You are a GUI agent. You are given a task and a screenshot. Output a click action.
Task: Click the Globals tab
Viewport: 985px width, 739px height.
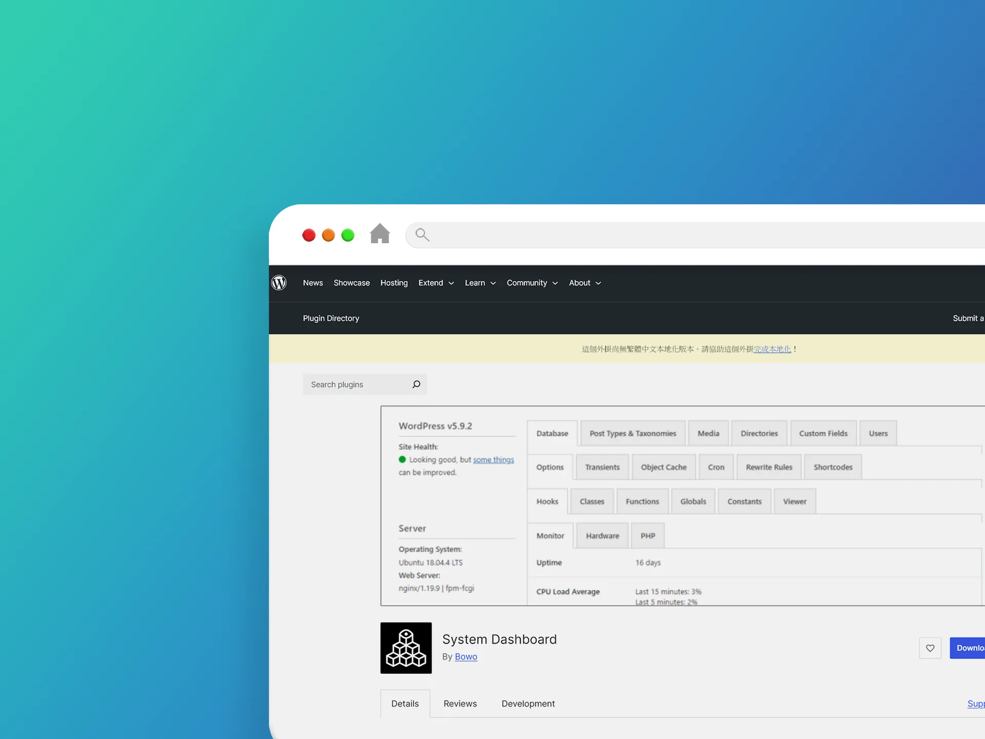point(693,502)
